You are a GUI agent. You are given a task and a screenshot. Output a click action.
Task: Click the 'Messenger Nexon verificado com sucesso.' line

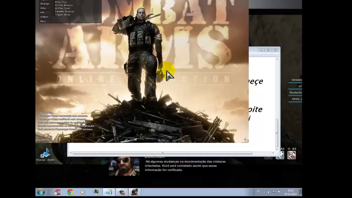pos(62,119)
